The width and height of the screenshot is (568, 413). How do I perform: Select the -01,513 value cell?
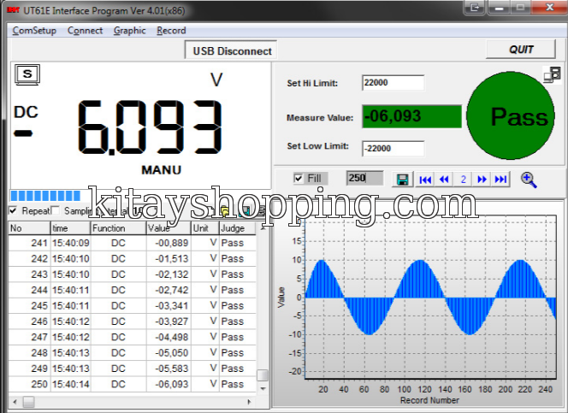[169, 259]
